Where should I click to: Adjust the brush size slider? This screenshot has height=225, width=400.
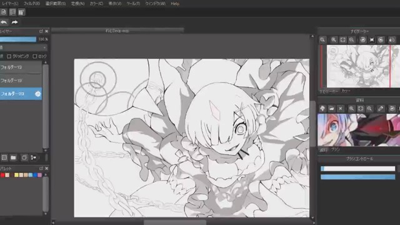coord(358,169)
